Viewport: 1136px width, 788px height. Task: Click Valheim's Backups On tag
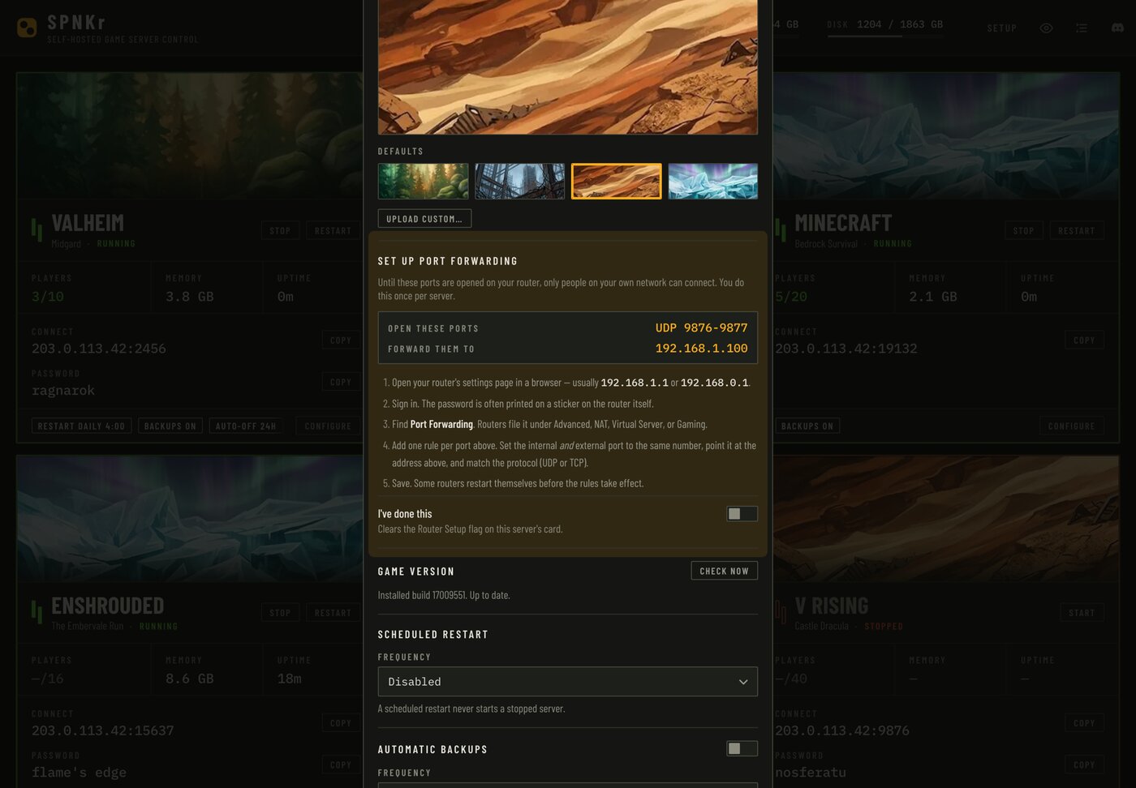[x=170, y=426]
